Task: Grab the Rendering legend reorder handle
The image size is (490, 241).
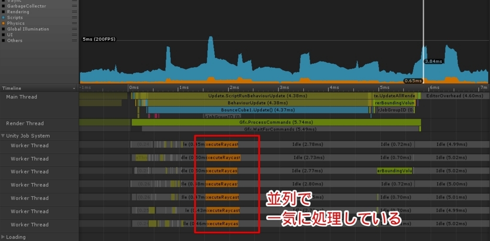Action: point(74,11)
